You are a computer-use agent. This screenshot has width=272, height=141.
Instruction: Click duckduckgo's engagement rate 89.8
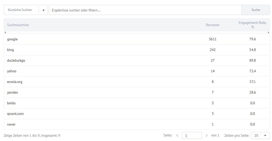[252, 60]
